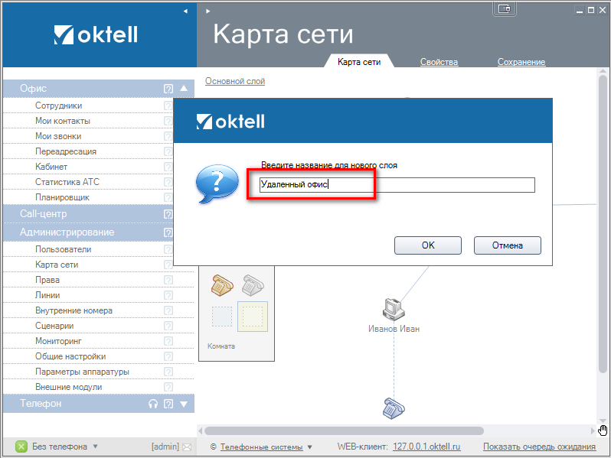Click the blue phone device on map
Screen dimensions: 611x458
pos(393,408)
